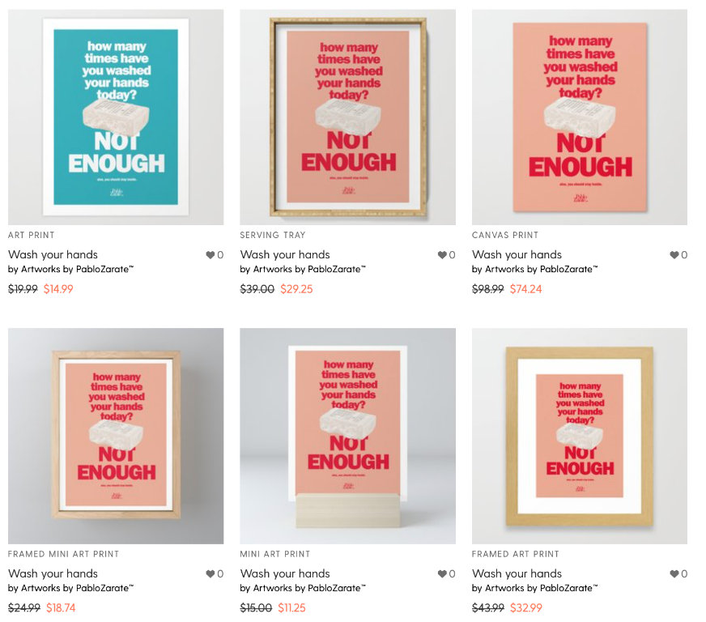Click the $74.24 Canvas Print sale price
Screen dimensions: 706x622
[x=526, y=289]
